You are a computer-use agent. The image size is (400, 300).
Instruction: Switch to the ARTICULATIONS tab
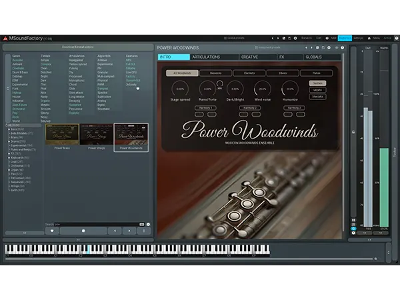[214, 57]
